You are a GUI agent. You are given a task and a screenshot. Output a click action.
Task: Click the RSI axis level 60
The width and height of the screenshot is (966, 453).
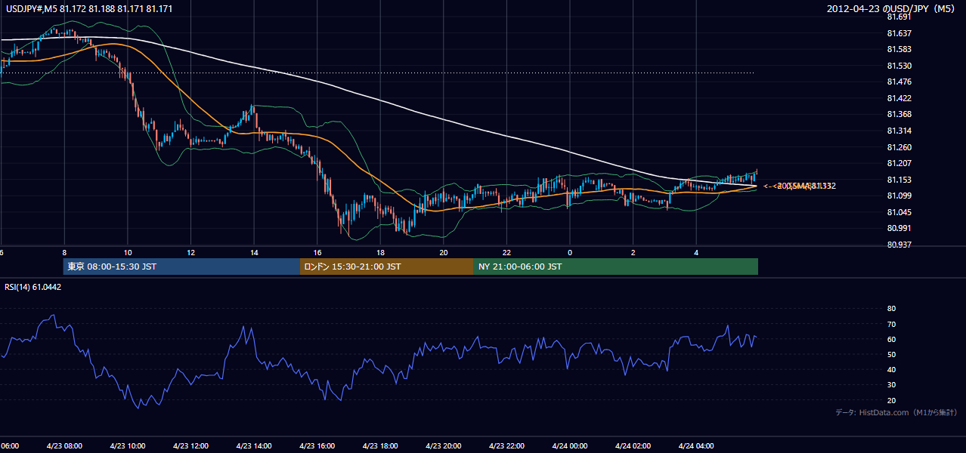coord(891,339)
